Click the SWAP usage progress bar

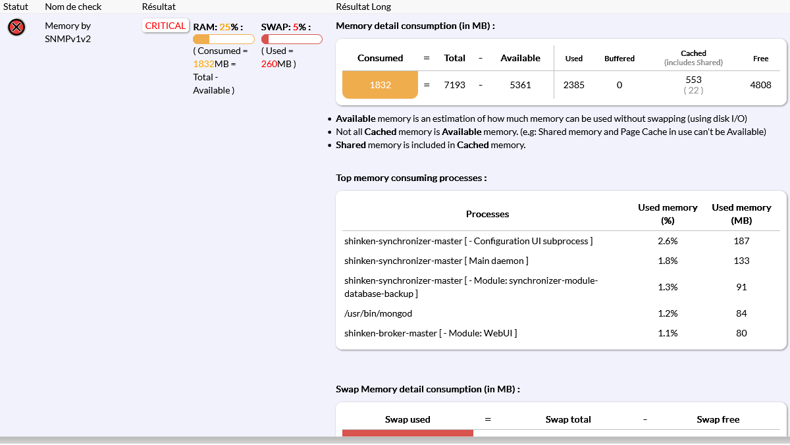[x=292, y=39]
